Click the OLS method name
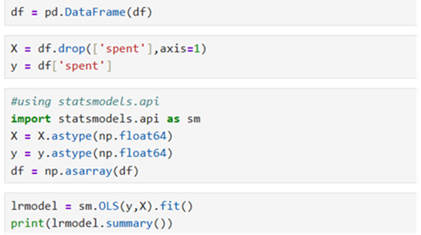421x235 pixels. 108,206
